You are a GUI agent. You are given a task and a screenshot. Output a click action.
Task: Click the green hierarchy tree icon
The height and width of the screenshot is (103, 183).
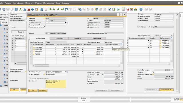pyautogui.click(x=136, y=9)
